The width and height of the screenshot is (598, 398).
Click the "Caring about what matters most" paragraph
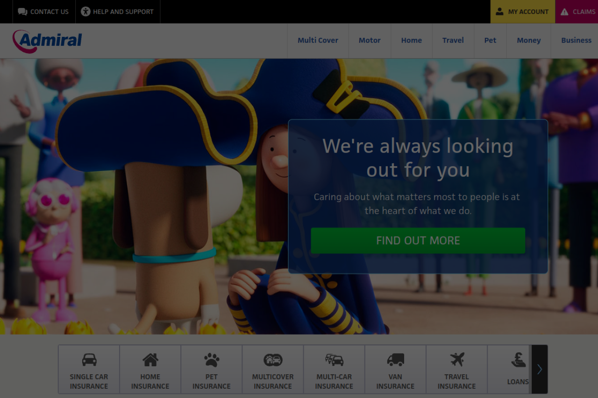(x=417, y=203)
